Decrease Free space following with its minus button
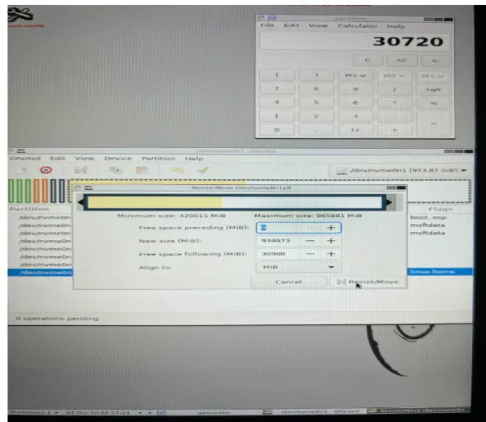 [310, 254]
